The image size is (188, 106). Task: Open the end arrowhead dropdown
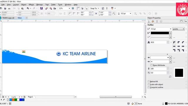pyautogui.click(x=170, y=62)
